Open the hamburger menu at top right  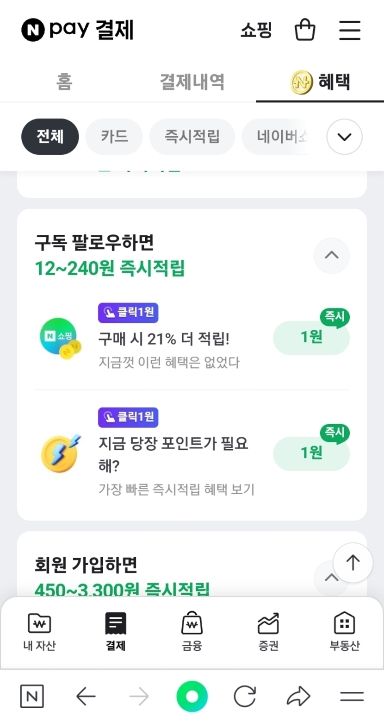pos(349,30)
